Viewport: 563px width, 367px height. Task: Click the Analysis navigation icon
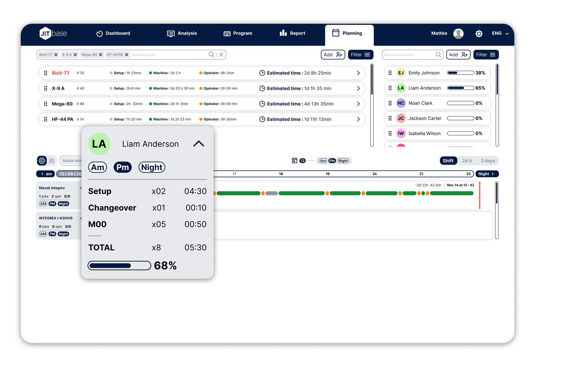tap(171, 34)
